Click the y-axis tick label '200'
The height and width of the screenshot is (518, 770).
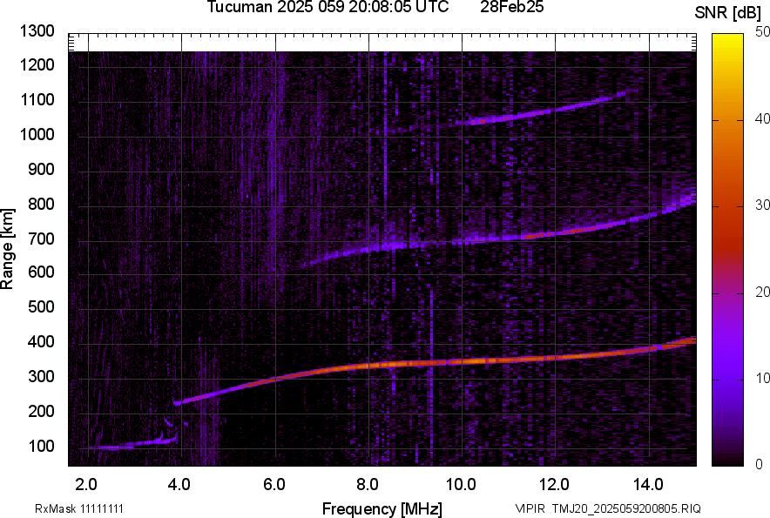click(41, 411)
